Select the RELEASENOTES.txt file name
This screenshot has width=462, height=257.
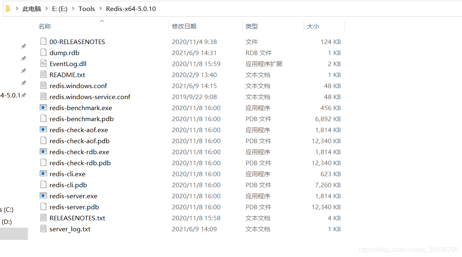pos(77,218)
